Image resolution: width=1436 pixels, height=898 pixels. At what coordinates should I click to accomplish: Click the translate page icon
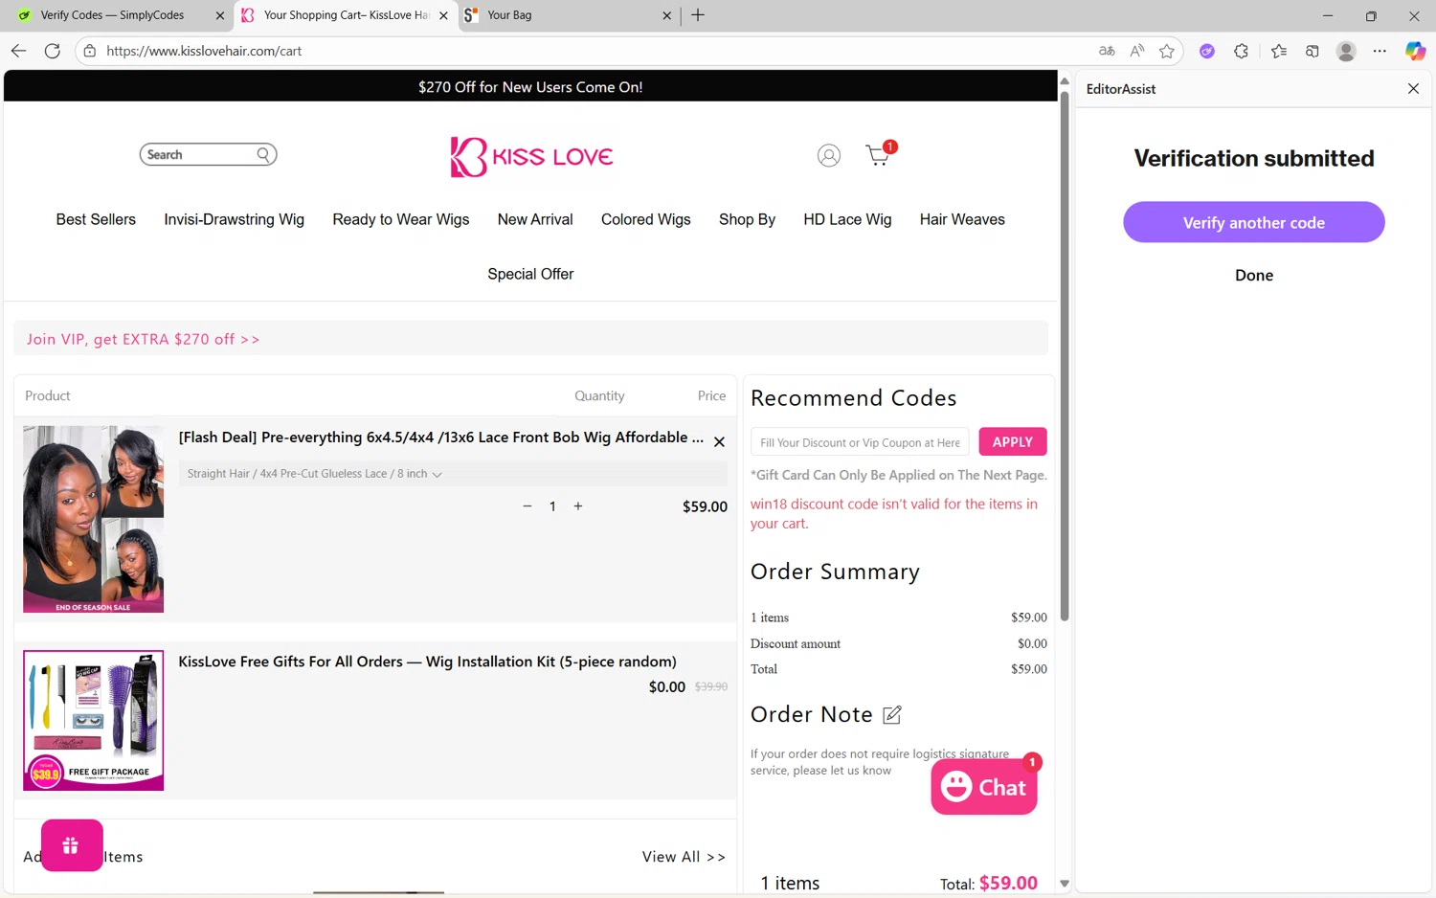tap(1107, 51)
